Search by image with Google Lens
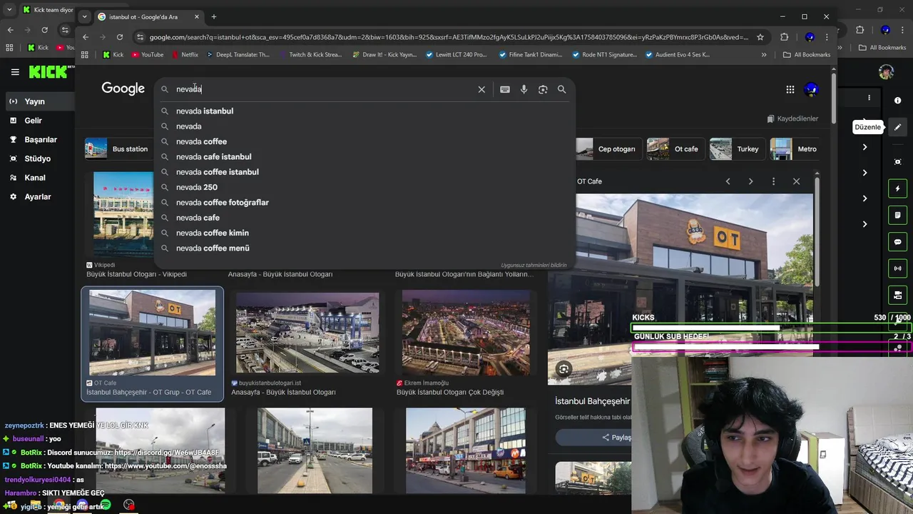Viewport: 913px width, 514px height. click(x=543, y=89)
